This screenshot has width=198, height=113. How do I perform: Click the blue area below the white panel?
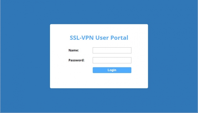pyautogui.click(x=99, y=101)
